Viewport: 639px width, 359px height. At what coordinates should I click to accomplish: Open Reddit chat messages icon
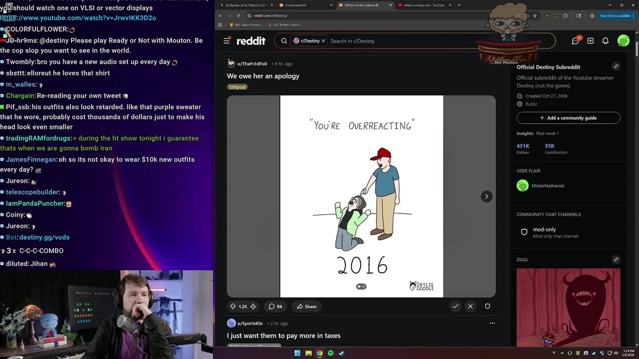[x=576, y=41]
